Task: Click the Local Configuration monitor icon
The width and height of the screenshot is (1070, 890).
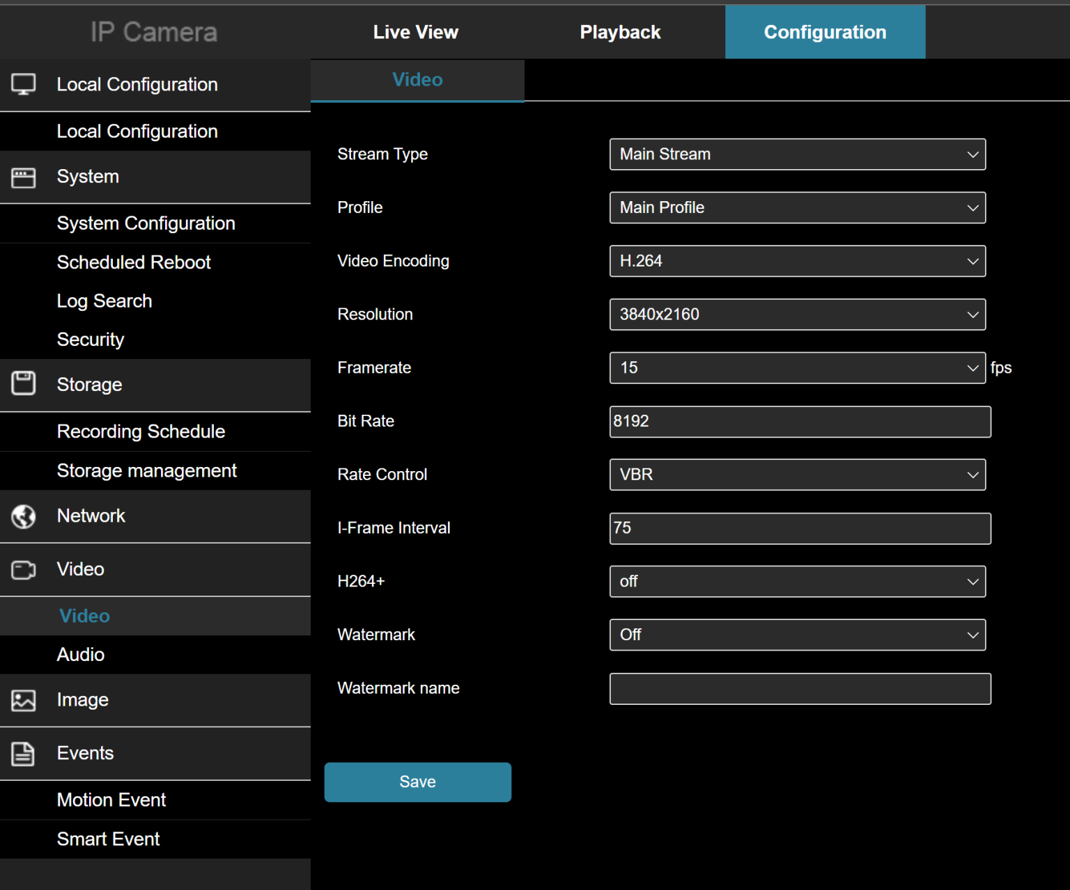Action: click(x=24, y=84)
